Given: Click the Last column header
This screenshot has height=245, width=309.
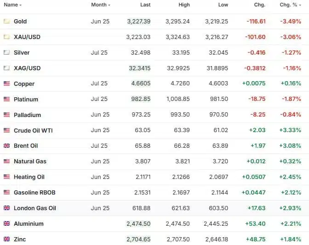Looking at the screenshot, I should click(x=145, y=5).
